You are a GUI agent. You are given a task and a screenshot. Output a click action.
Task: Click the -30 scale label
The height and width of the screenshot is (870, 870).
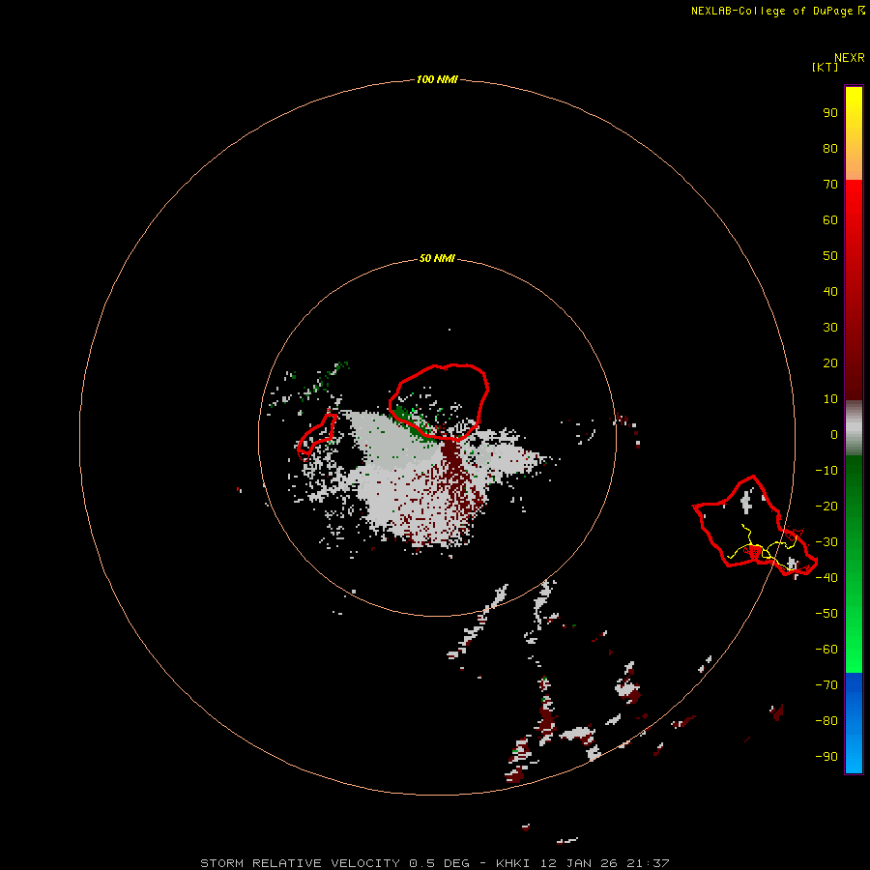[x=826, y=542]
